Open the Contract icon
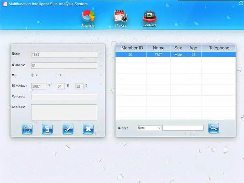 pos(149,16)
